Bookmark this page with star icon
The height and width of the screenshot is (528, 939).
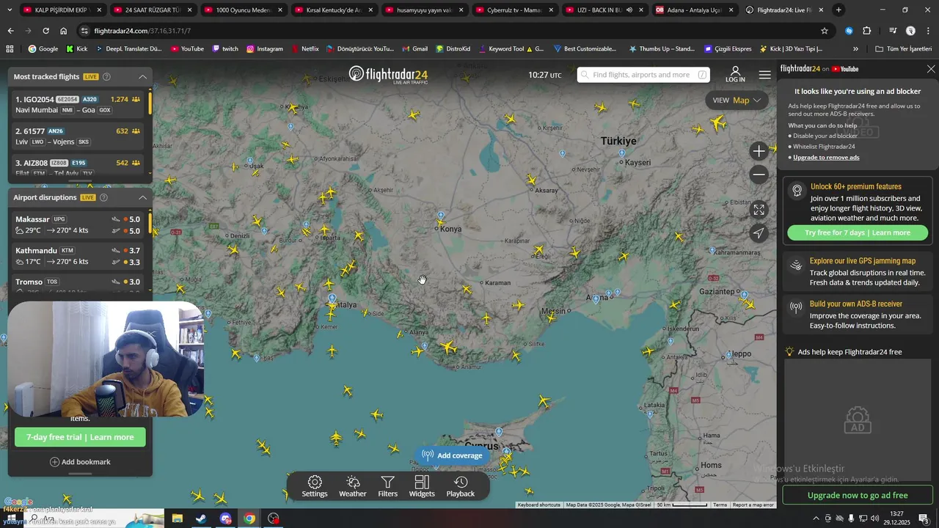825,31
